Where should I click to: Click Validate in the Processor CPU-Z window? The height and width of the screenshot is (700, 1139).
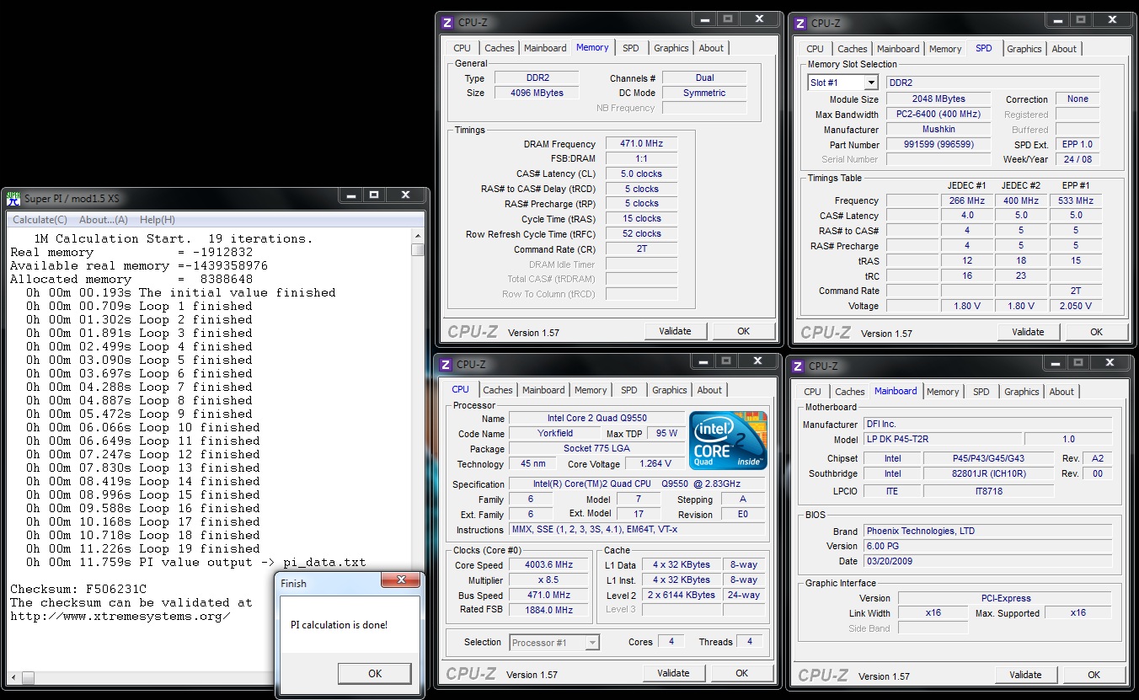[x=673, y=673]
